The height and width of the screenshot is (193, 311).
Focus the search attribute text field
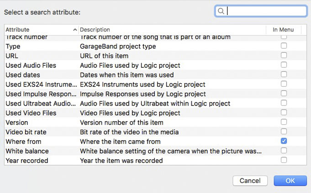[261, 11]
